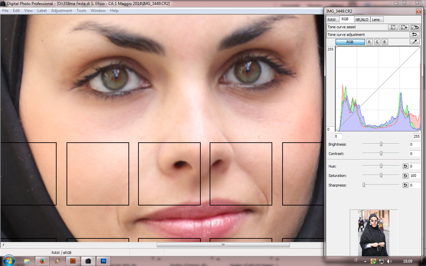This screenshot has width=426, height=266.
Task: Reset the Sharpness value
Action: 405,185
